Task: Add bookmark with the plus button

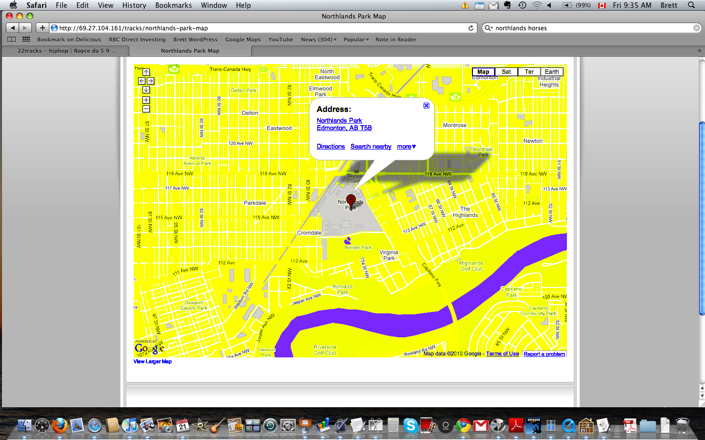Action: pyautogui.click(x=43, y=28)
